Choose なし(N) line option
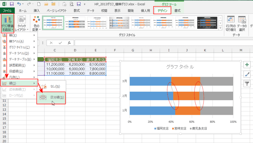This screenshot has width=253, height=143. (x=51, y=86)
